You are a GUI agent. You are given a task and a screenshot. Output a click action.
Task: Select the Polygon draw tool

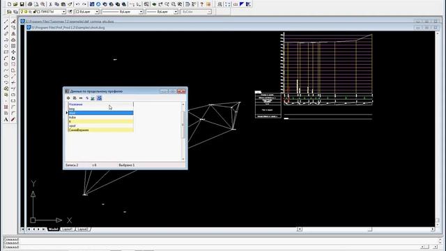click(6, 46)
